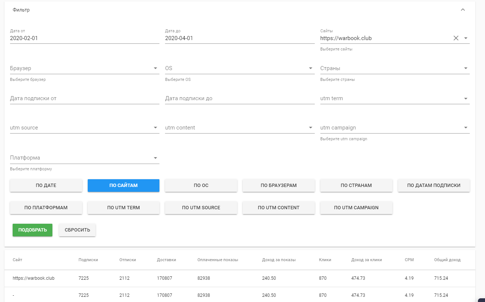The height and width of the screenshot is (302, 485).
Task: Expand the utm source dropdown
Action: tap(155, 128)
